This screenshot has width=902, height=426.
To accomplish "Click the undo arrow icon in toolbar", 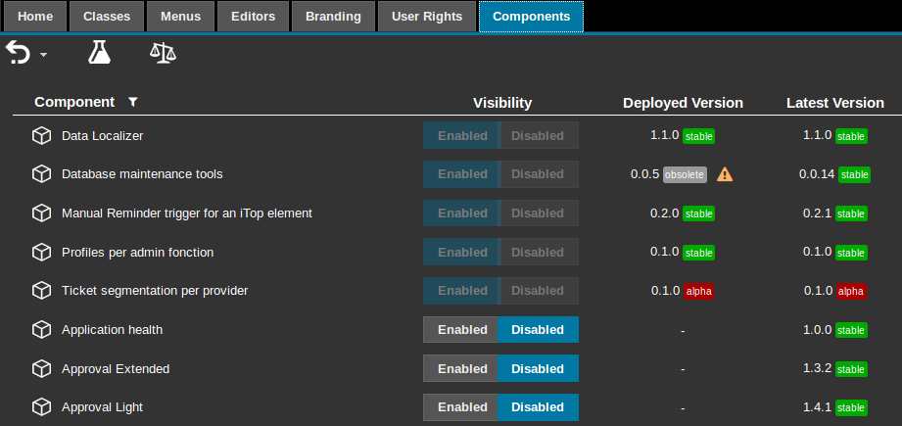I will (x=18, y=53).
